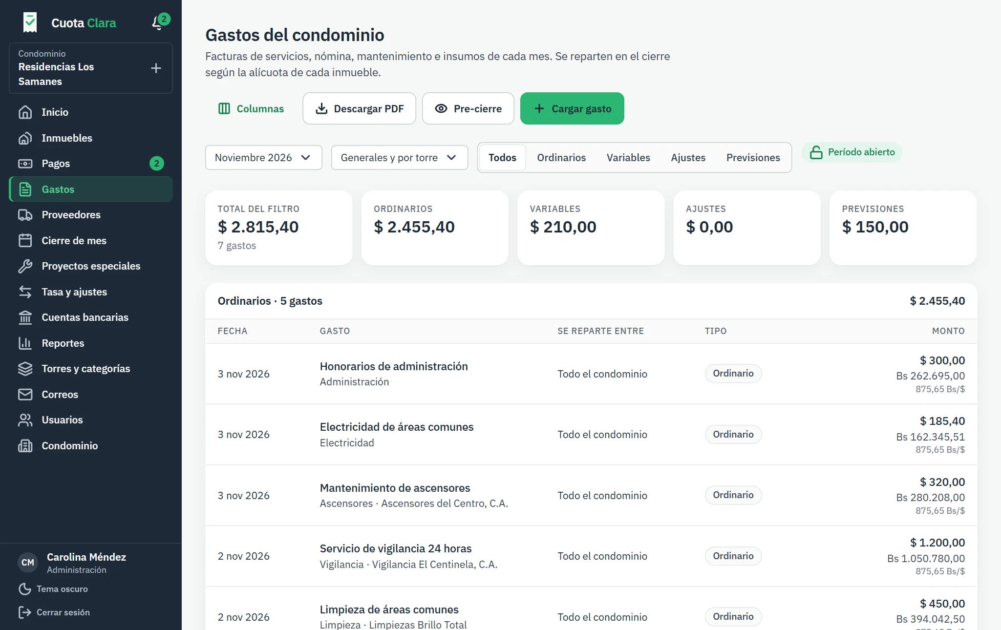The image size is (1001, 630).
Task: Switch to the Previsiones tab
Action: pyautogui.click(x=753, y=158)
